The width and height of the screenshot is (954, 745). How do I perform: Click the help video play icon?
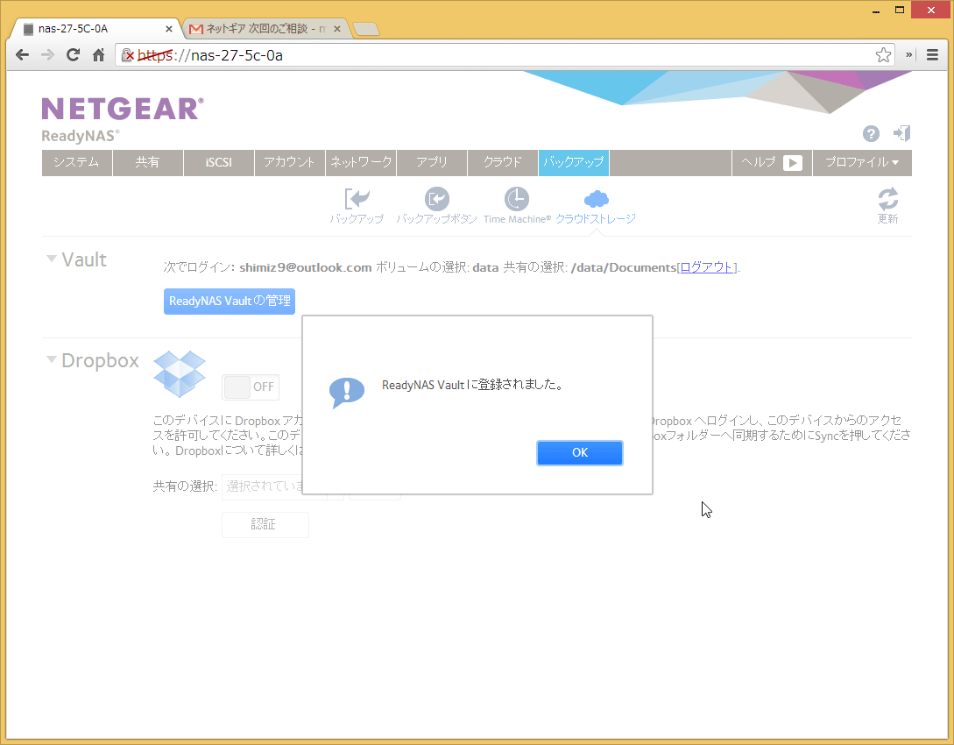792,162
